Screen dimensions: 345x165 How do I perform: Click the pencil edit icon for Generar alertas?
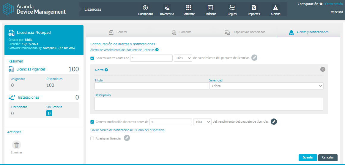(x=254, y=58)
